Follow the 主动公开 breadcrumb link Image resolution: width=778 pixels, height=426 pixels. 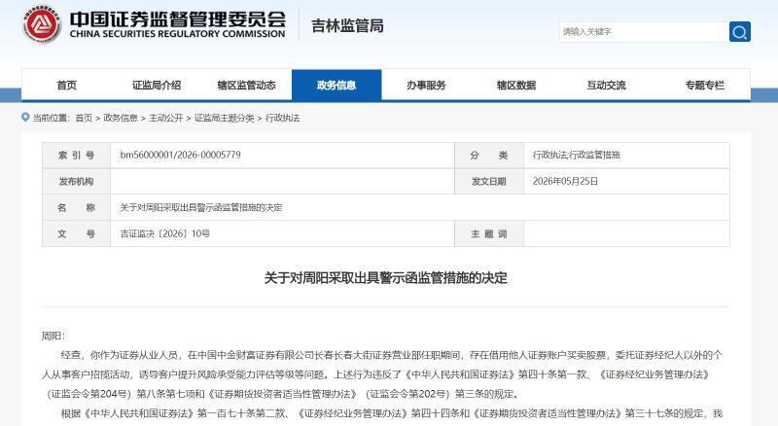[166, 118]
